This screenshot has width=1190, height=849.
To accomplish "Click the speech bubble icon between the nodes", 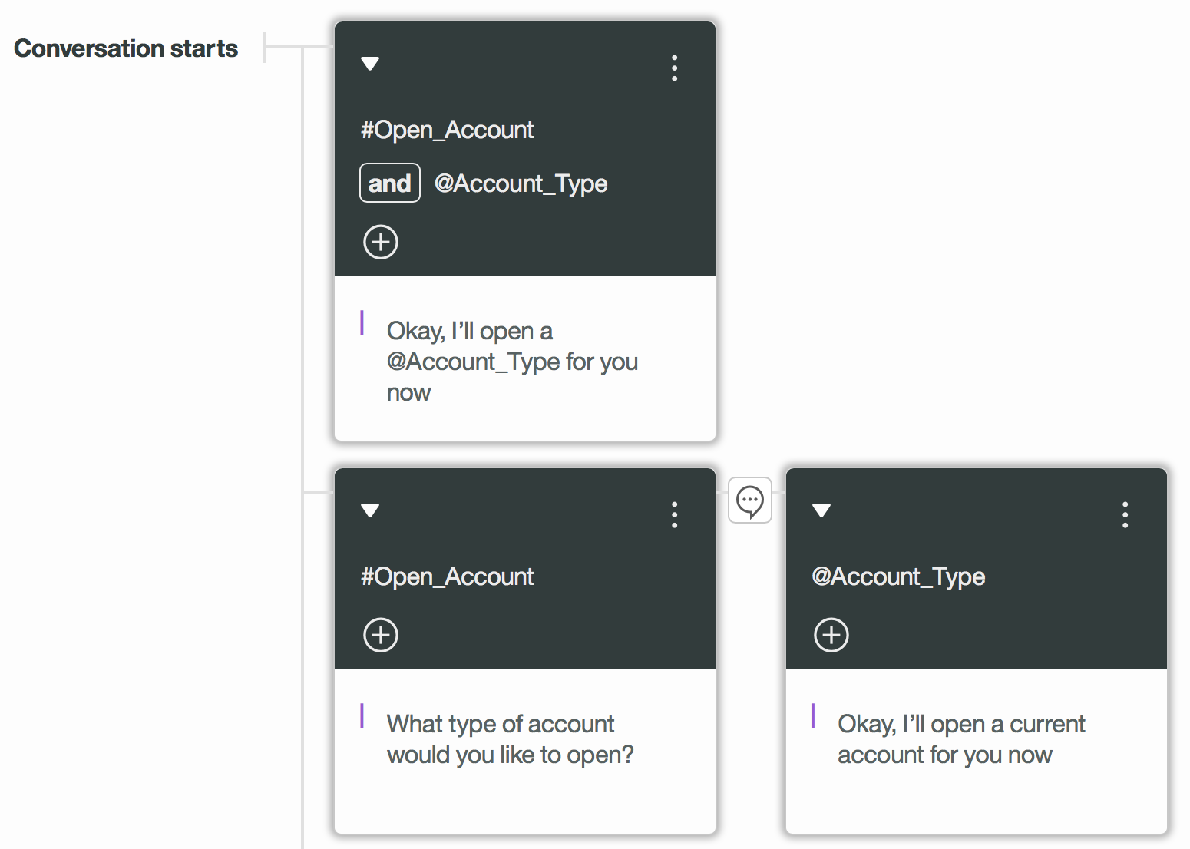I will point(750,500).
